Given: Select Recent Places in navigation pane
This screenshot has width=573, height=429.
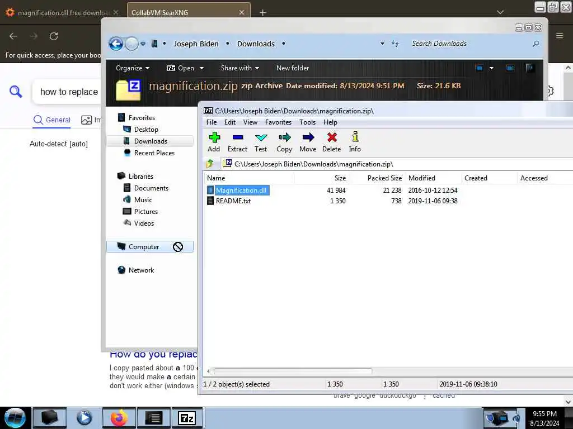Looking at the screenshot, I should pyautogui.click(x=154, y=153).
